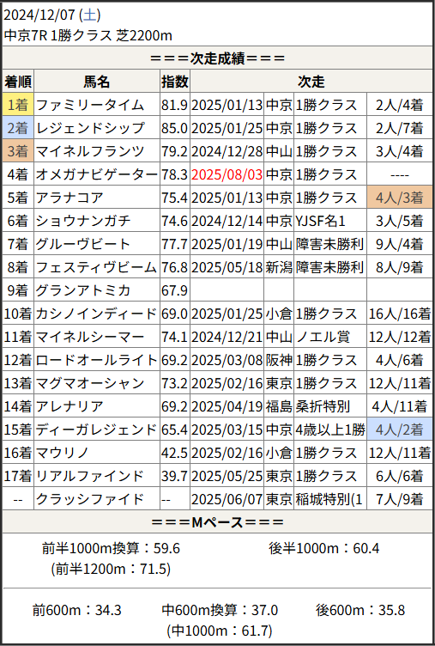
Task: Select the blue 2着 finish cell
Action: coord(18,128)
